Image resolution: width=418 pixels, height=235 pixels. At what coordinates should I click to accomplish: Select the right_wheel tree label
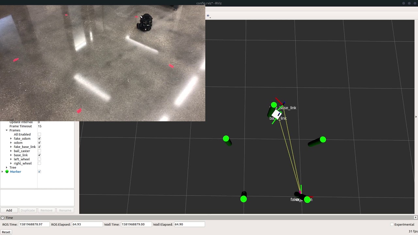point(23,164)
